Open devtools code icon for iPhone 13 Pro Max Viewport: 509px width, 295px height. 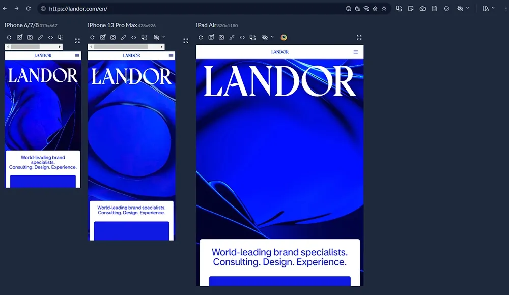tap(134, 37)
